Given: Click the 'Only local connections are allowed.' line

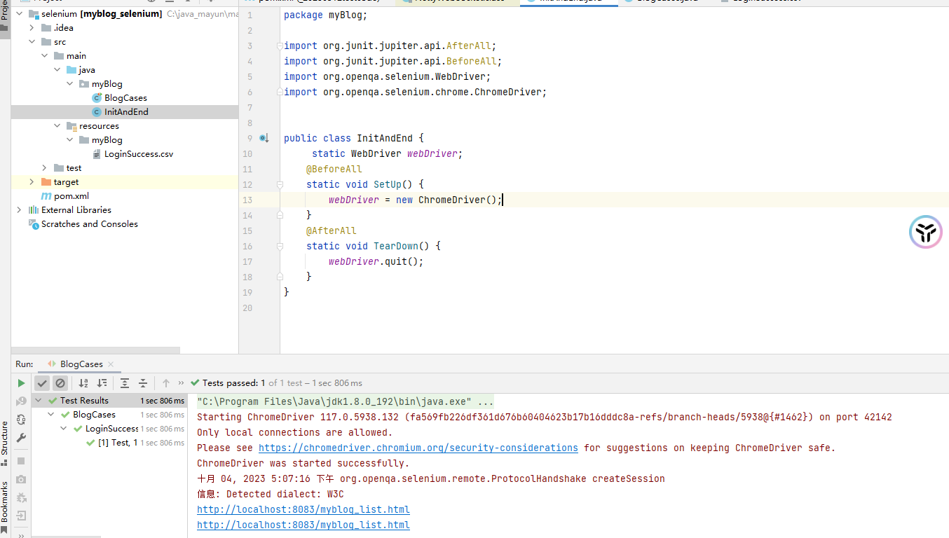Looking at the screenshot, I should click(x=295, y=432).
